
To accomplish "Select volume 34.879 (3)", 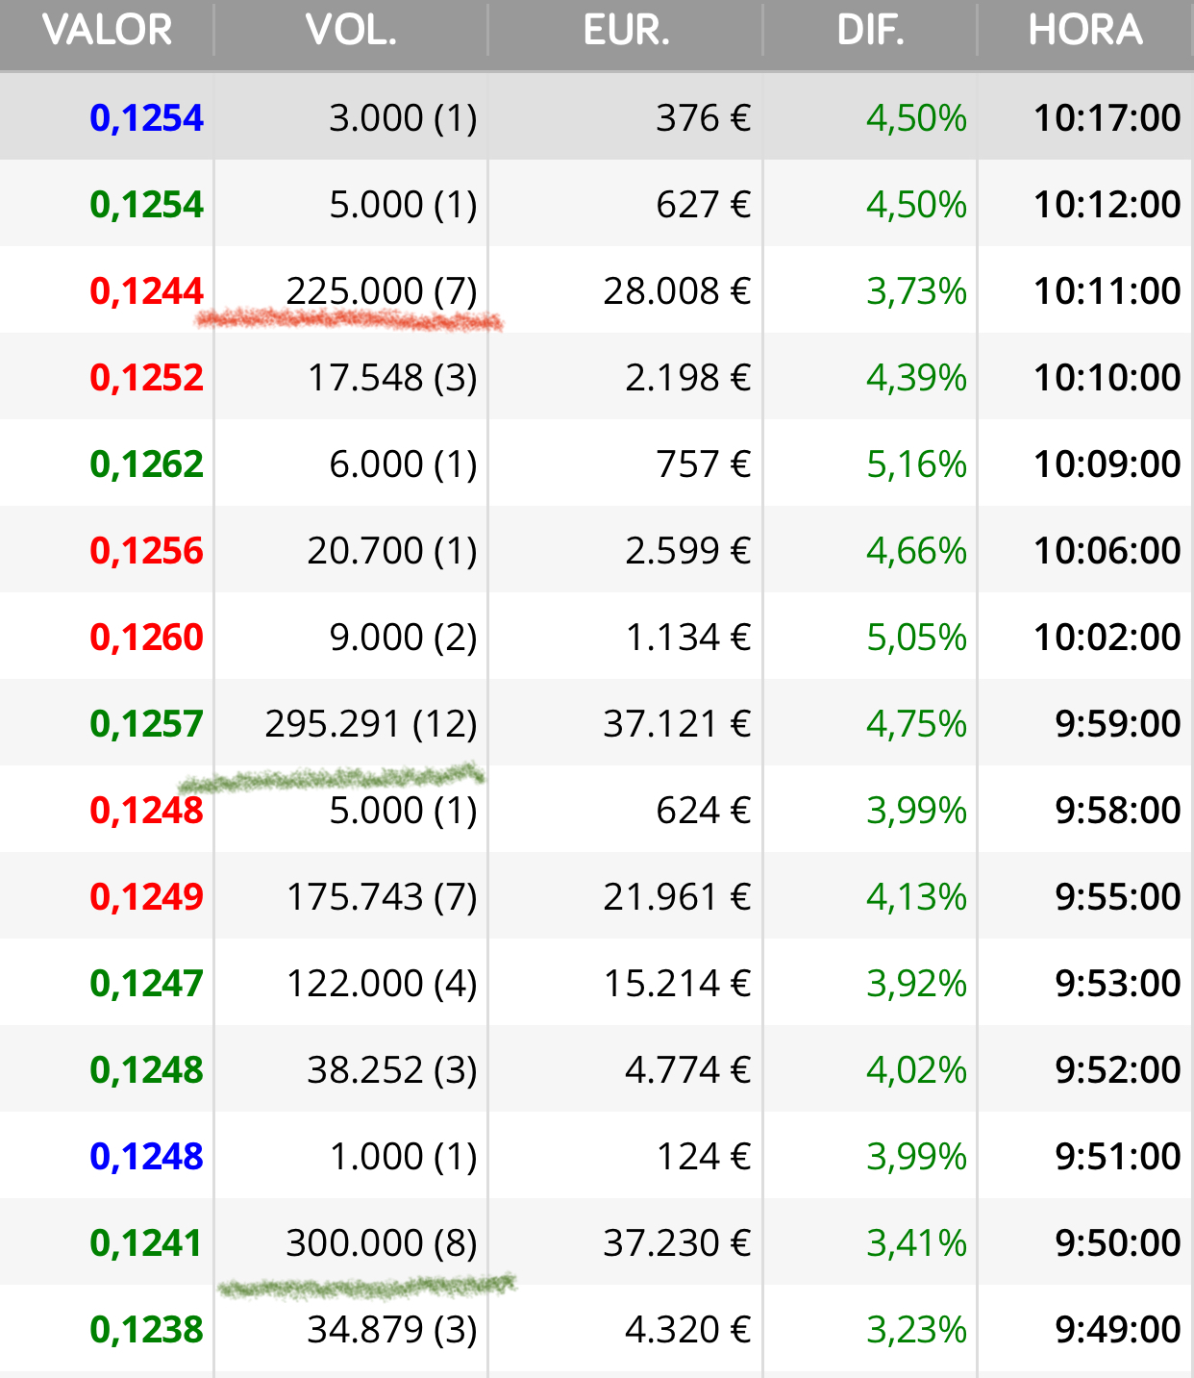I will (x=392, y=1330).
